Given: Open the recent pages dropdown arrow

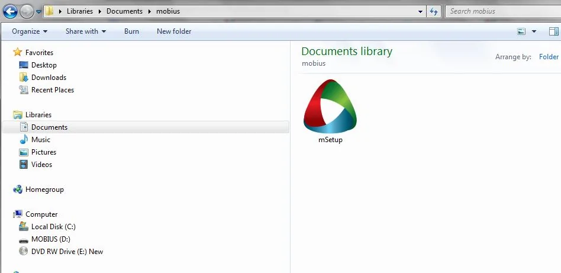Looking at the screenshot, I should point(38,12).
